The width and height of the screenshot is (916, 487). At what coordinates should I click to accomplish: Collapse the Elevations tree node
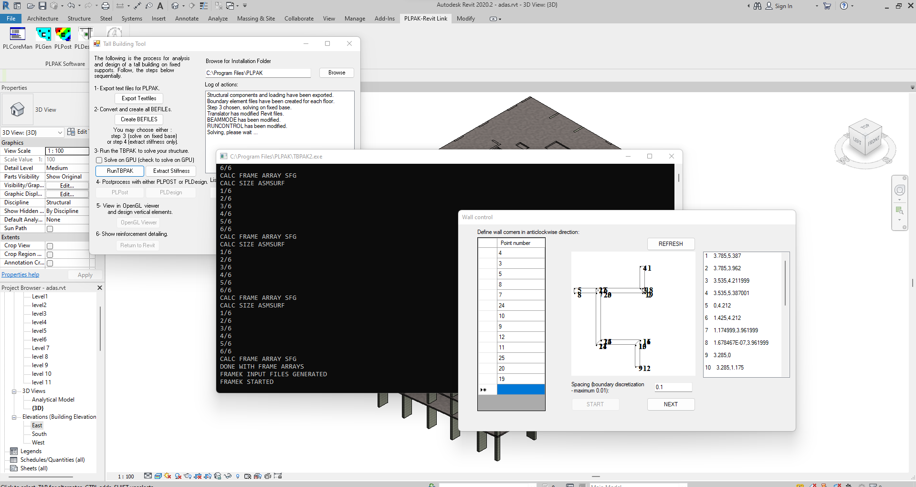tap(14, 417)
